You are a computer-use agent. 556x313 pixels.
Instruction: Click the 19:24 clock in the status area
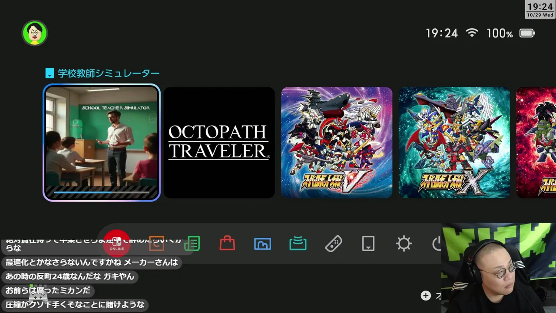tap(441, 33)
